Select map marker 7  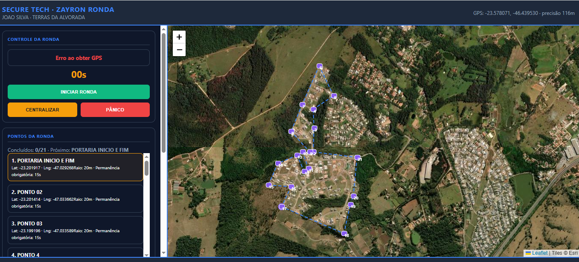(x=303, y=105)
